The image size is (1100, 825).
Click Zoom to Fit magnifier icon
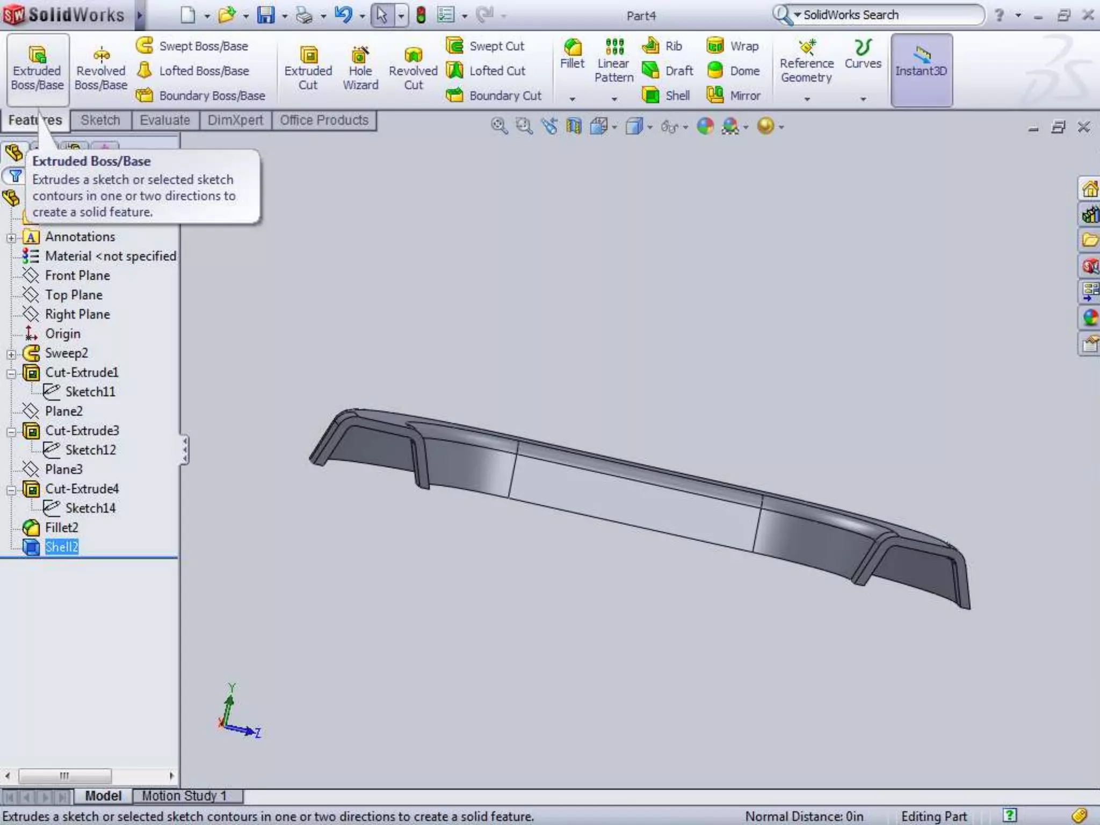coord(499,126)
